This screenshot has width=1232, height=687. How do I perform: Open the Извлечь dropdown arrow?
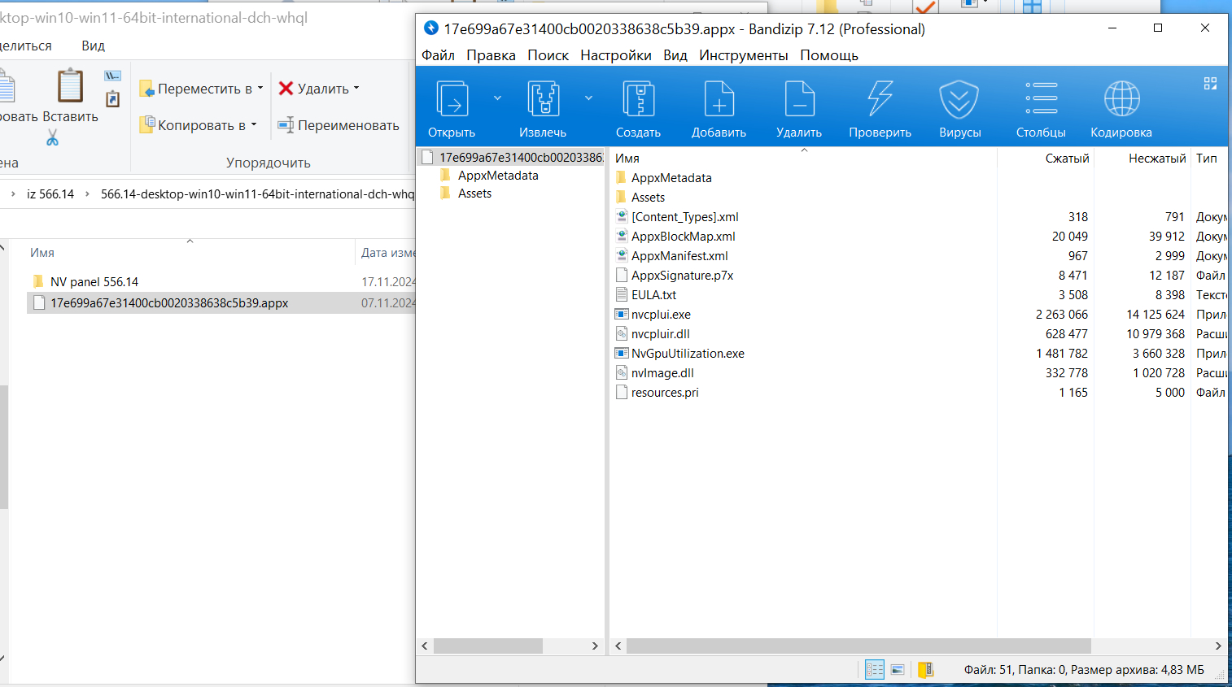click(x=588, y=98)
